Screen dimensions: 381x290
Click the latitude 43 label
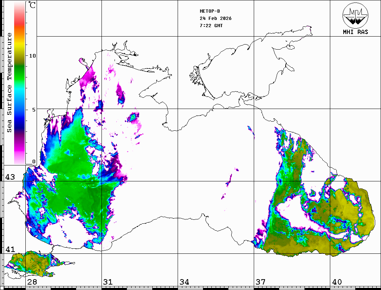click(10, 177)
